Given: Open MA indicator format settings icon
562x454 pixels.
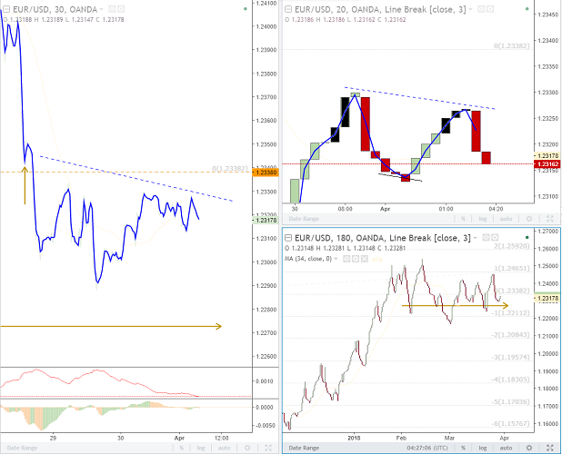Looking at the screenshot, I should (356, 259).
